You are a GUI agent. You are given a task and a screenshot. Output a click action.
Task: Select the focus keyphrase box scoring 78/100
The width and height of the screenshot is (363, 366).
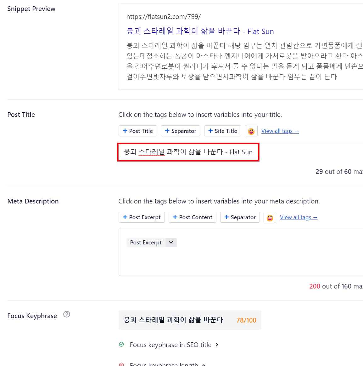point(190,320)
